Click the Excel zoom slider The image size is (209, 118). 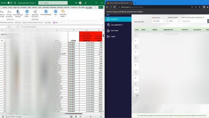click(91, 117)
